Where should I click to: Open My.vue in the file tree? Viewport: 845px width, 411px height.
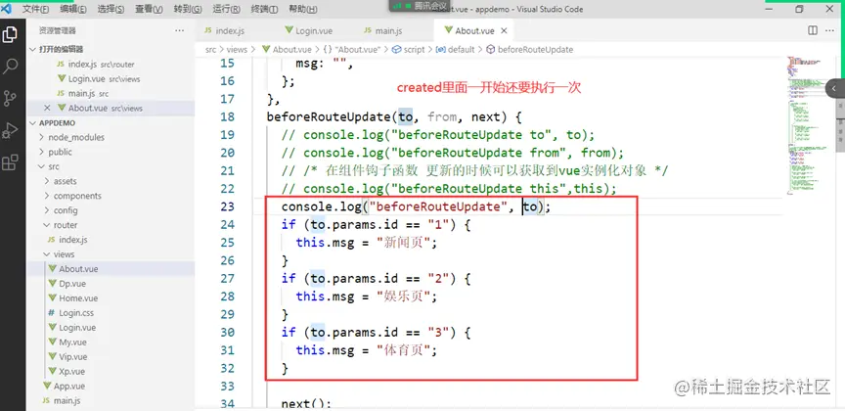tap(73, 342)
